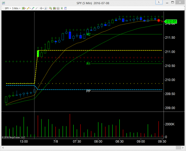Viewport: 186px width, 151px height.
Task: Click the PP pivot label
Action: 88,91
